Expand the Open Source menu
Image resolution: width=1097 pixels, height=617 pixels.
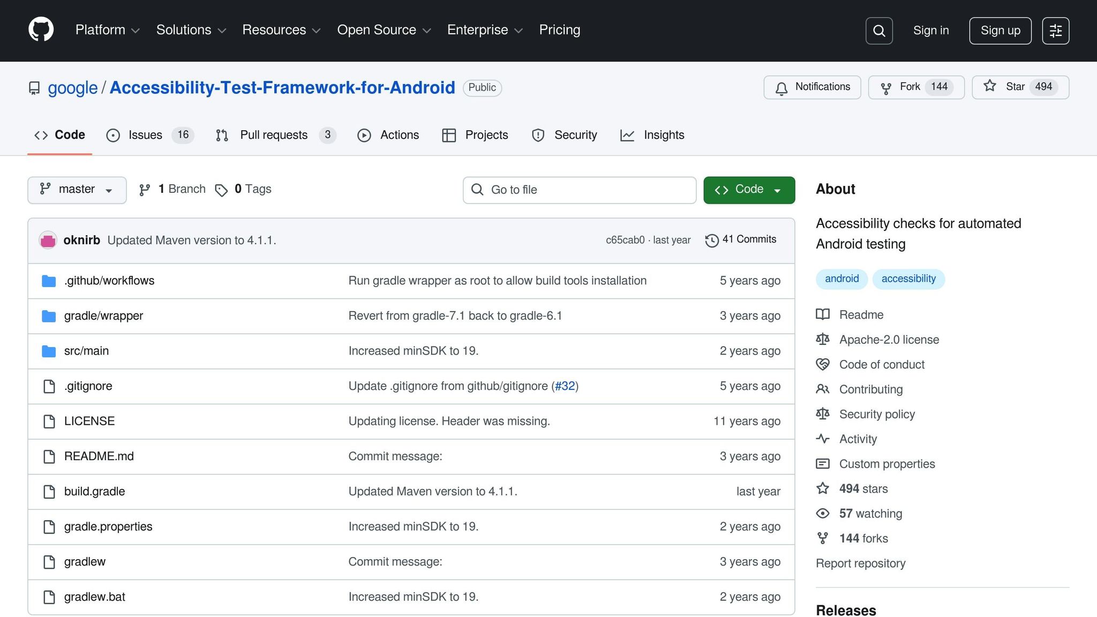(x=384, y=30)
